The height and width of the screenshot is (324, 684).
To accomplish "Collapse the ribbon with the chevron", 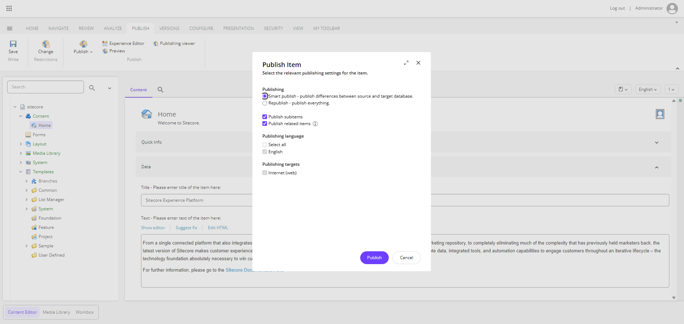I will point(678,68).
